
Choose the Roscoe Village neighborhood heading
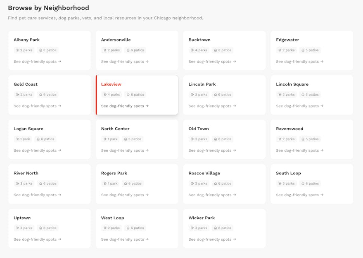point(204,173)
